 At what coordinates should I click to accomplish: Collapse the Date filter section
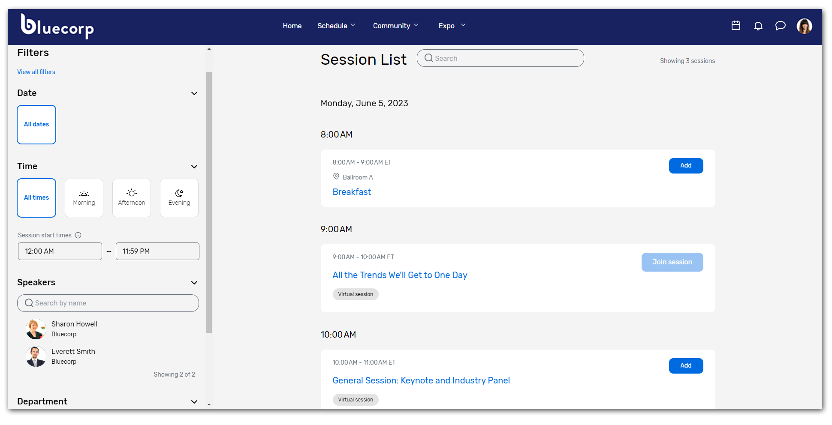pos(194,93)
